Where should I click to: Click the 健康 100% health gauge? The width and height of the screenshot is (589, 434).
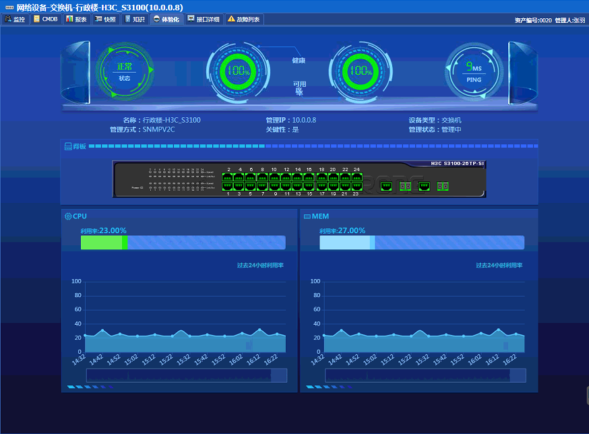pos(238,71)
